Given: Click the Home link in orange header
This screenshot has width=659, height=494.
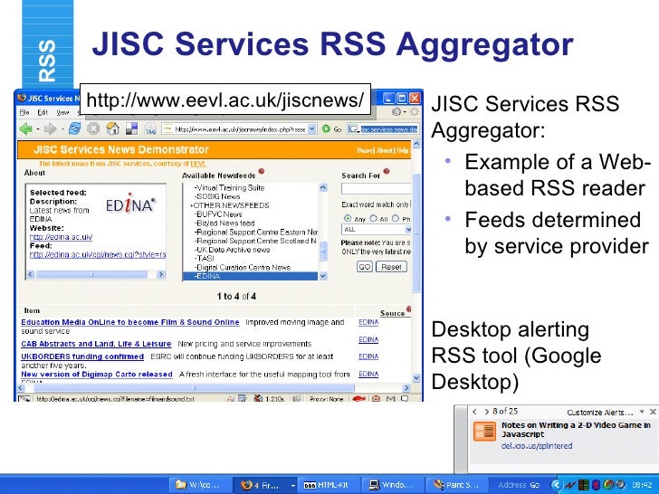Looking at the screenshot, I should pyautogui.click(x=365, y=150).
